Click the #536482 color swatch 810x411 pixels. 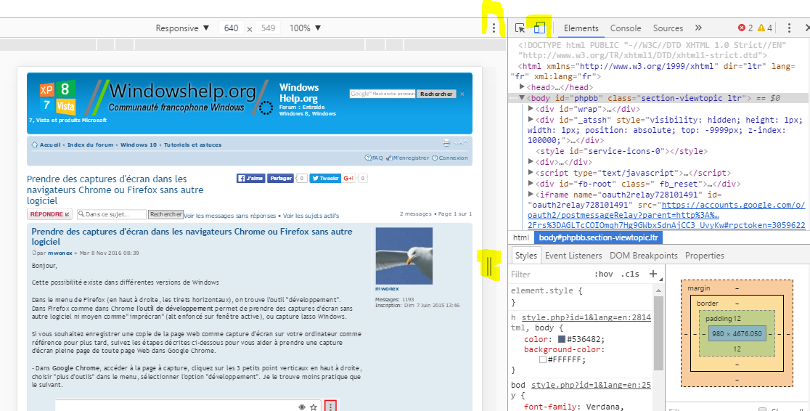pyautogui.click(x=562, y=339)
